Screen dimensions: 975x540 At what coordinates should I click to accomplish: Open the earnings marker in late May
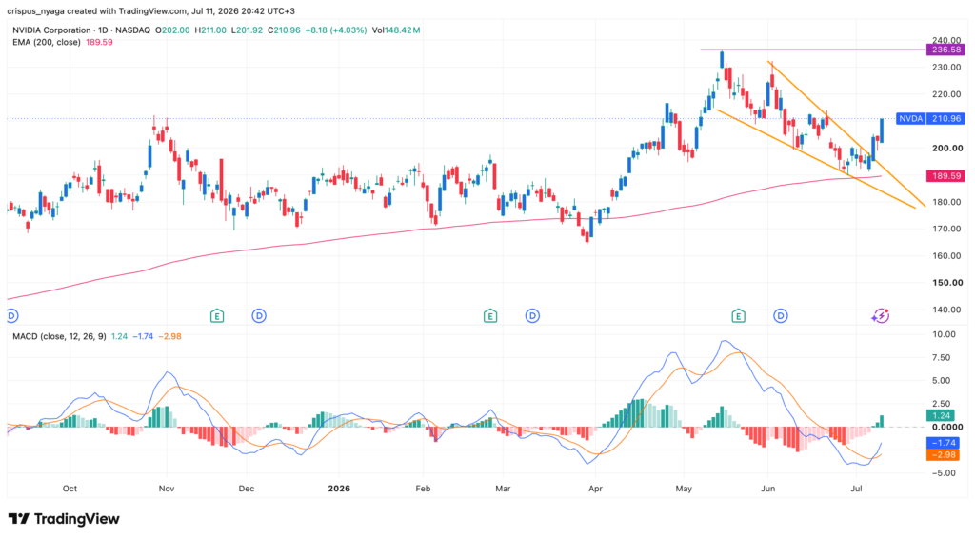pos(738,316)
